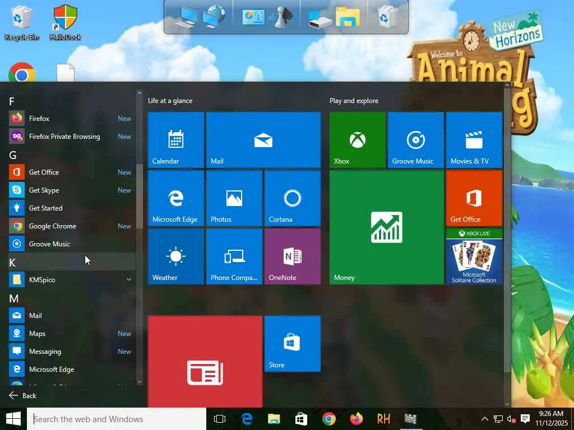The height and width of the screenshot is (430, 574).
Task: Select the HalloDock desktop shortcut
Action: [65, 22]
